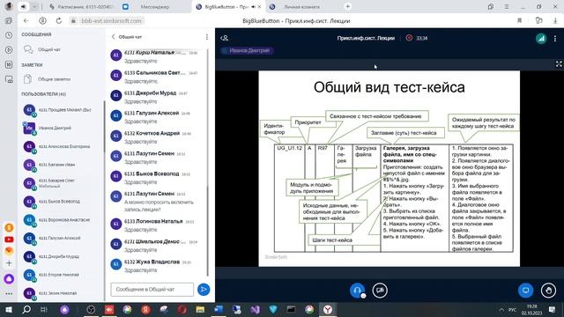This screenshot has width=564, height=317.
Task: Open the BigBlueButton options menu dots
Action: pos(555,38)
